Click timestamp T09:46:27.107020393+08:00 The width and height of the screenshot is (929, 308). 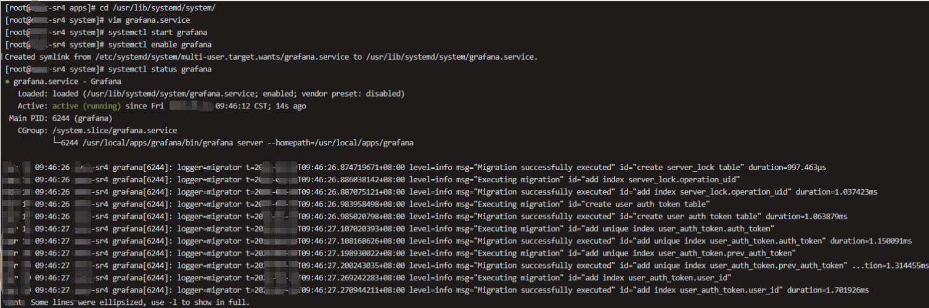(x=351, y=229)
